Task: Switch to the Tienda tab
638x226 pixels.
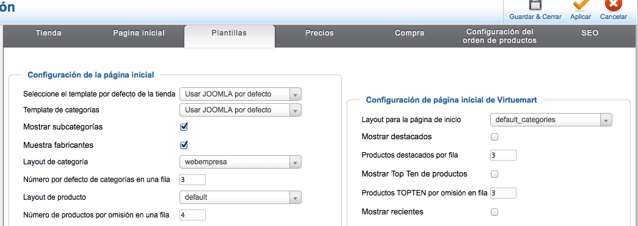Action: coord(49,34)
